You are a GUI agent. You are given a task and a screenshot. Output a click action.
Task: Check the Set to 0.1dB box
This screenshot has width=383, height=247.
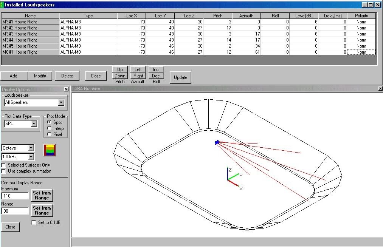(x=34, y=222)
